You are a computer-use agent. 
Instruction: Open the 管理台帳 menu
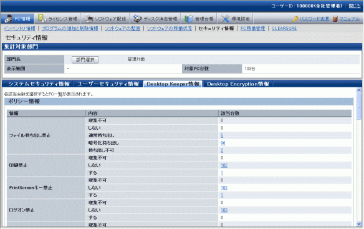coord(204,19)
